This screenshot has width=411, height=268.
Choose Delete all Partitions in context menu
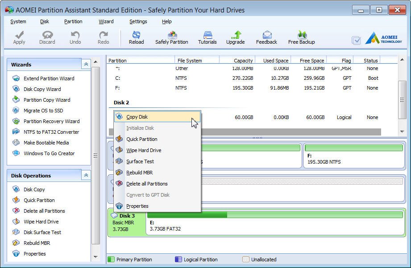pos(157,184)
